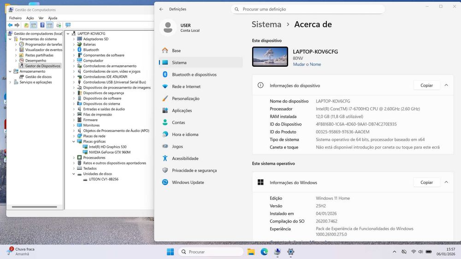This screenshot has height=259, width=461.
Task: Select Hora e idioma in sidebar
Action: click(x=201, y=134)
